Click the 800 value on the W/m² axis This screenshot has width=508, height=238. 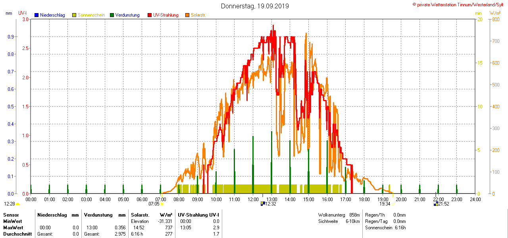(496, 19)
